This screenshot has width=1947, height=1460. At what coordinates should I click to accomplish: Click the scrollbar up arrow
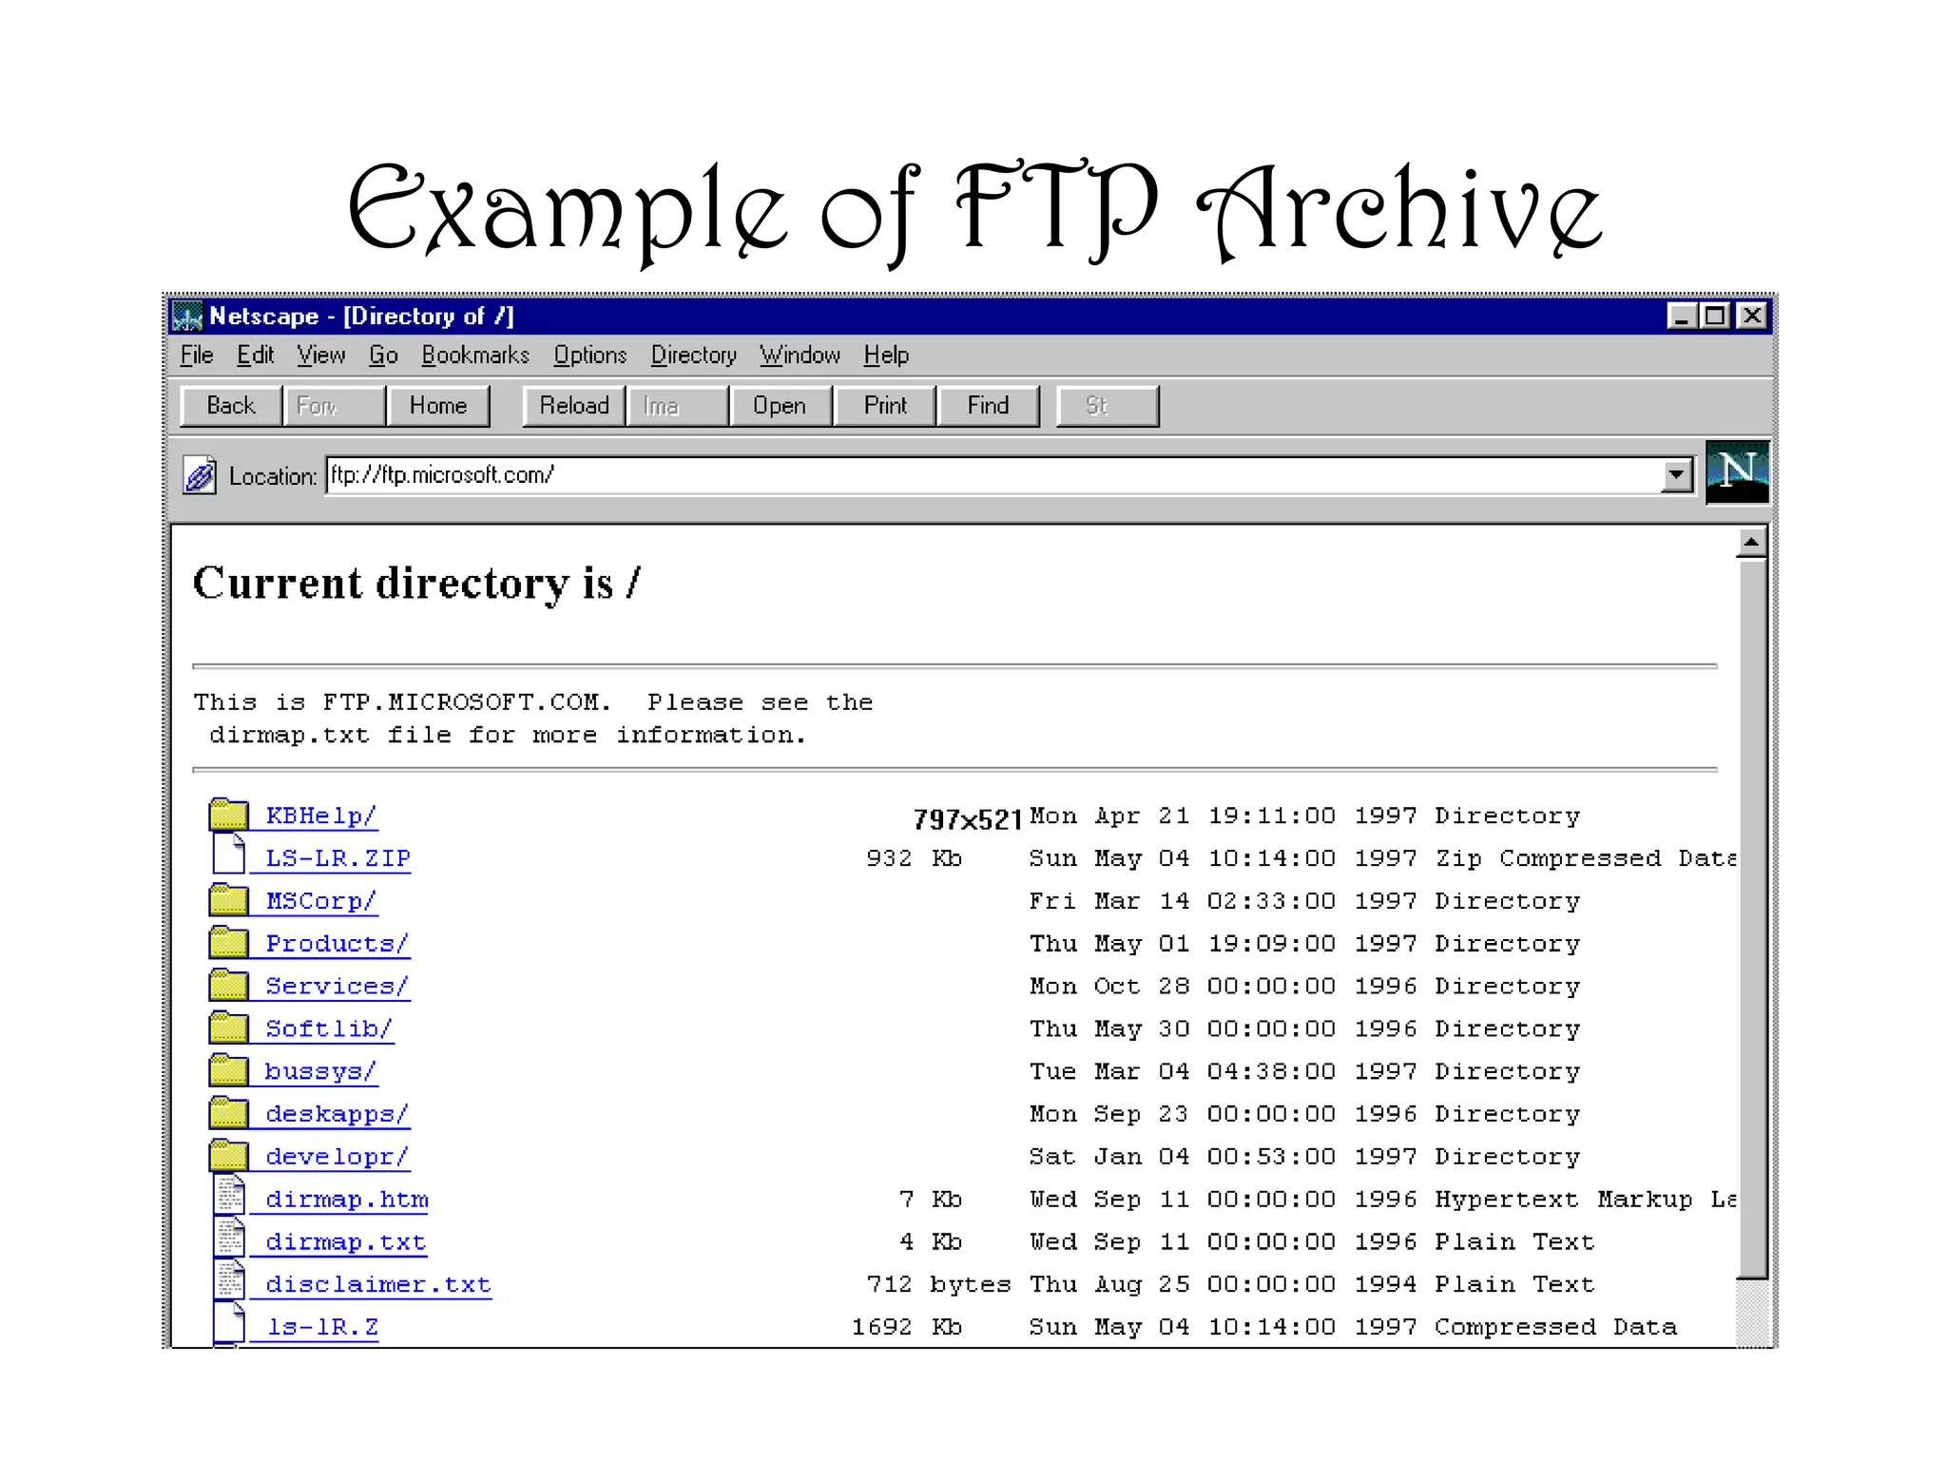(1751, 542)
